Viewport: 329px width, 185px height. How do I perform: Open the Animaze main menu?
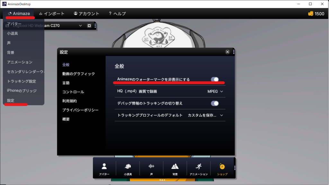[x=19, y=13]
